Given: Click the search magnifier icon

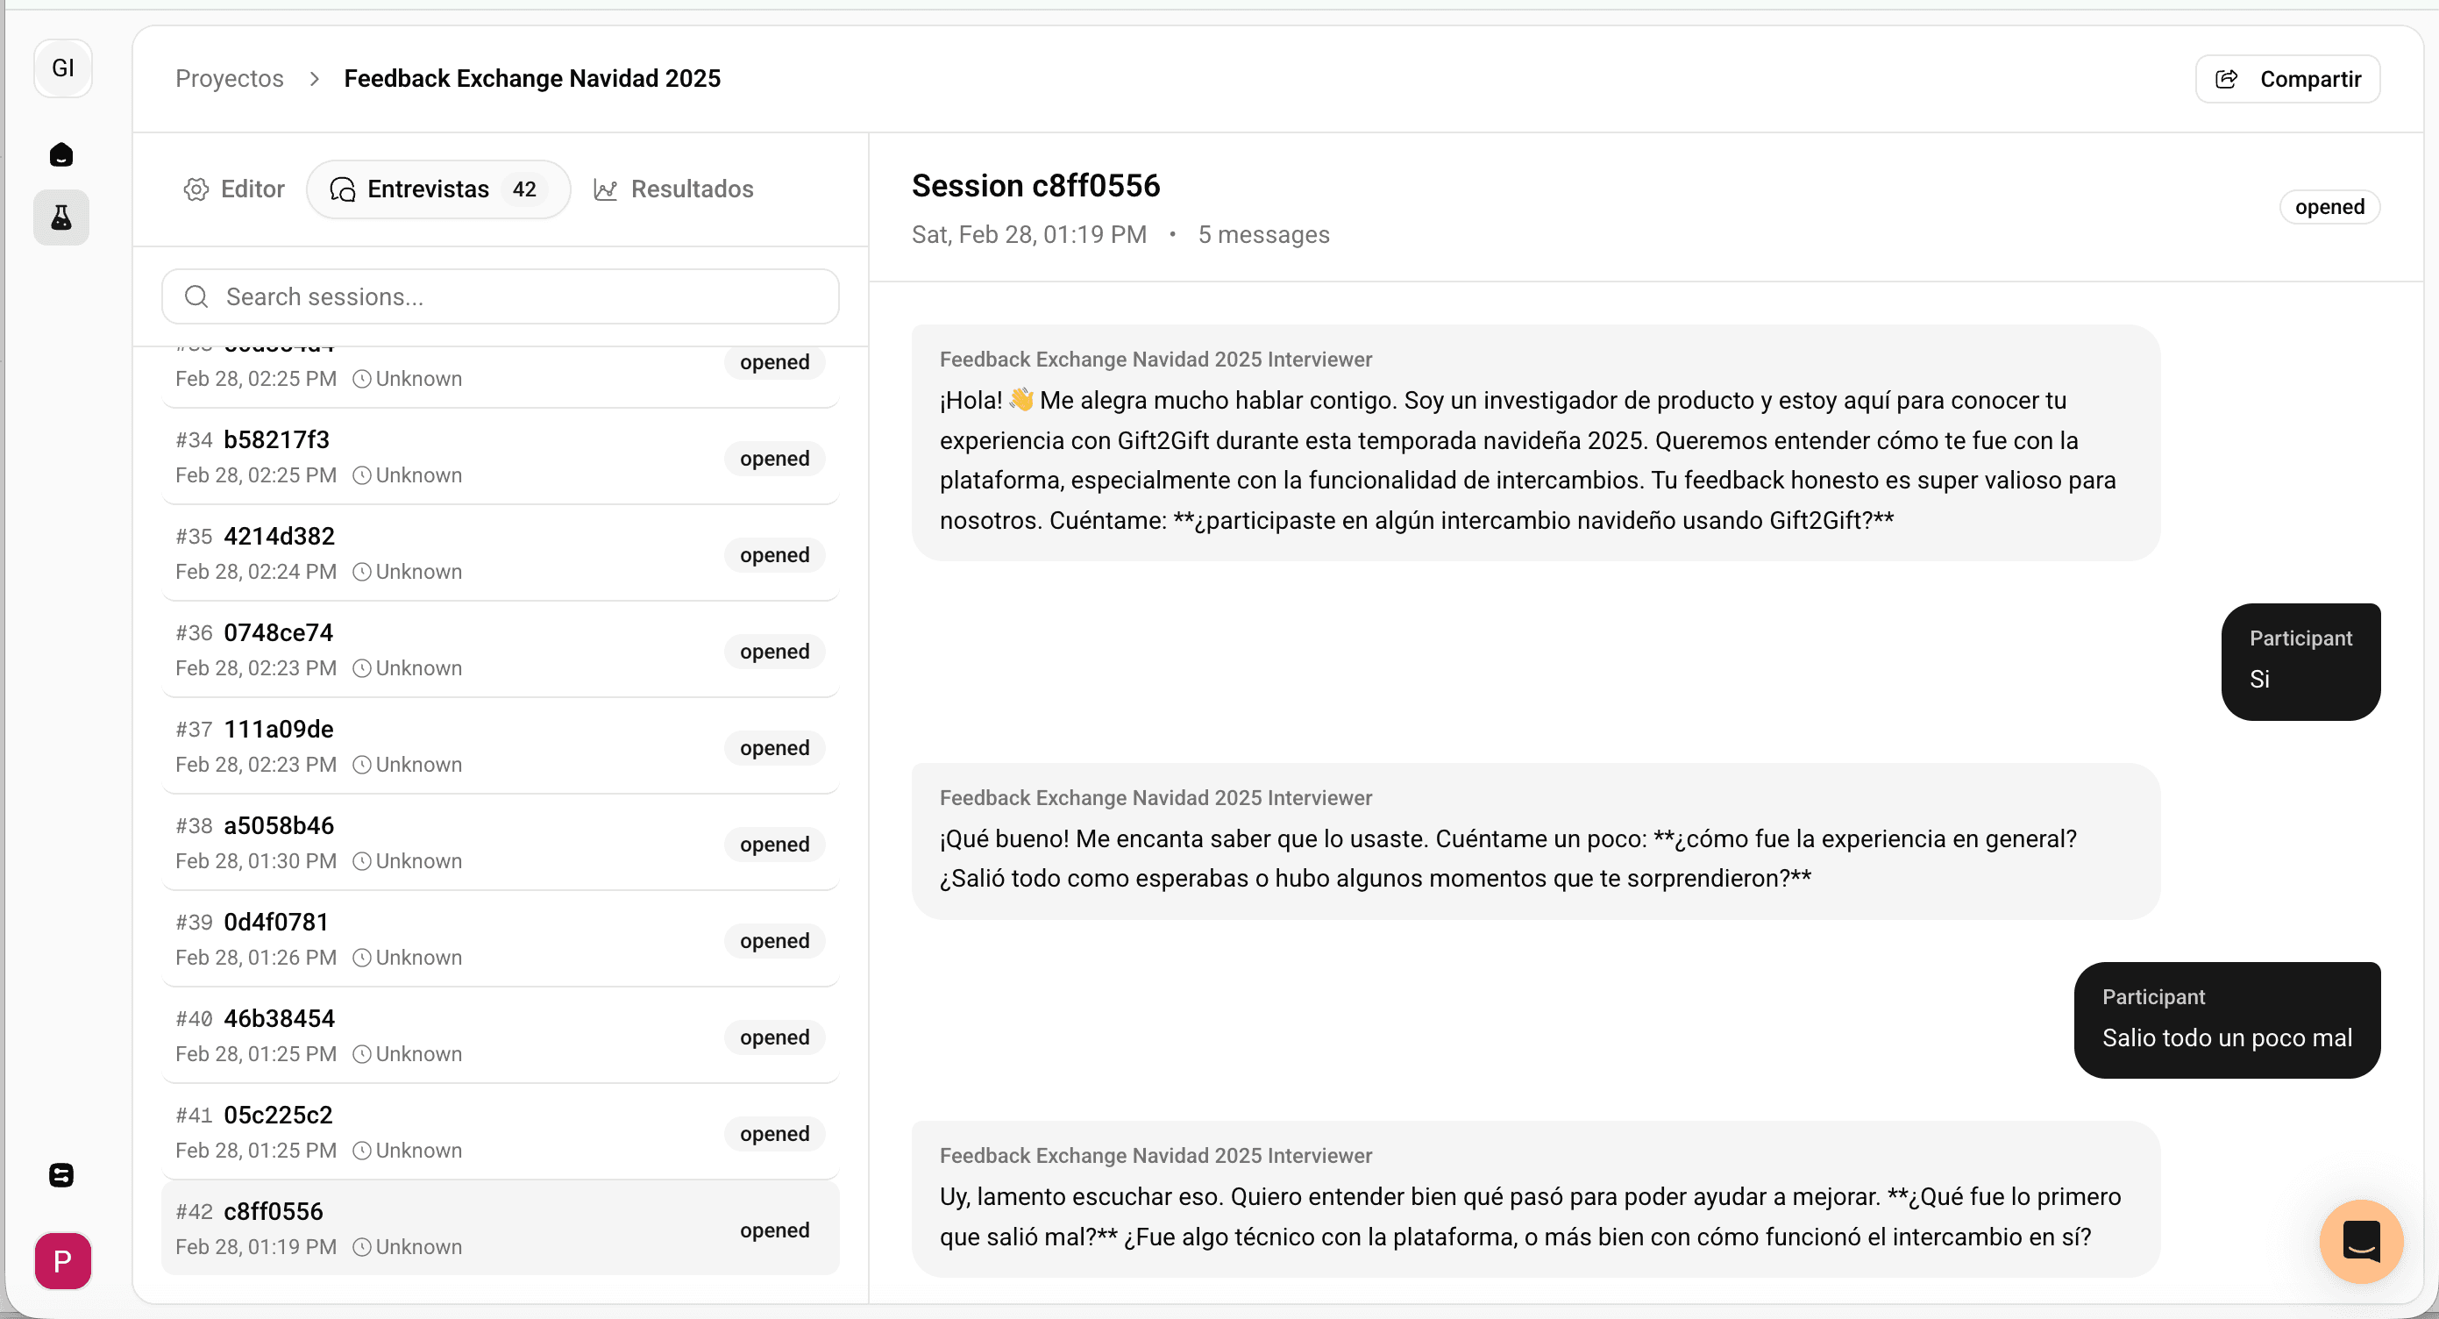Looking at the screenshot, I should pos(196,296).
